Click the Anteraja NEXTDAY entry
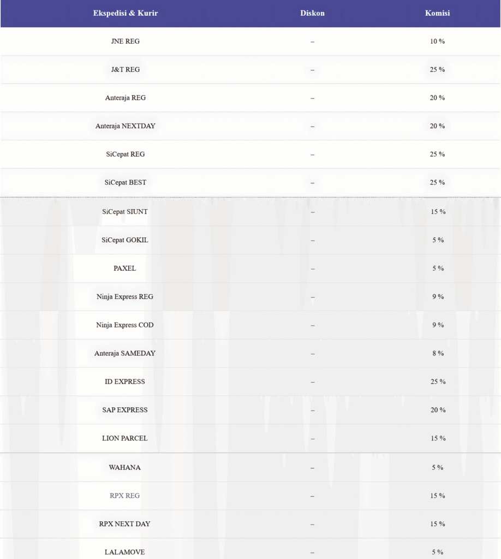Viewport: 501px width, 559px height. coord(126,126)
